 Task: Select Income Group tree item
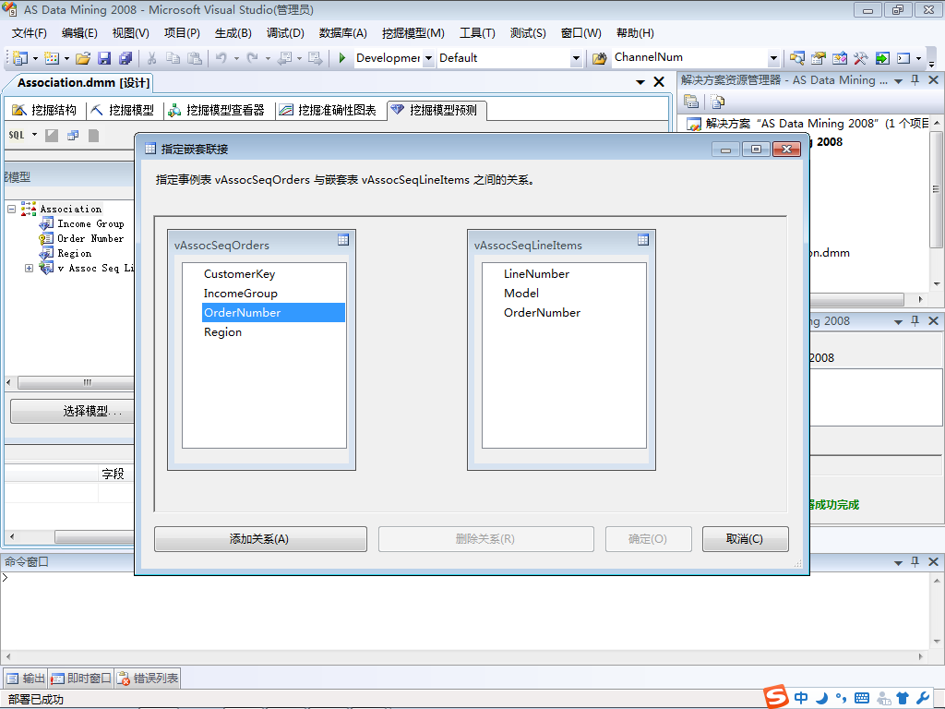91,223
